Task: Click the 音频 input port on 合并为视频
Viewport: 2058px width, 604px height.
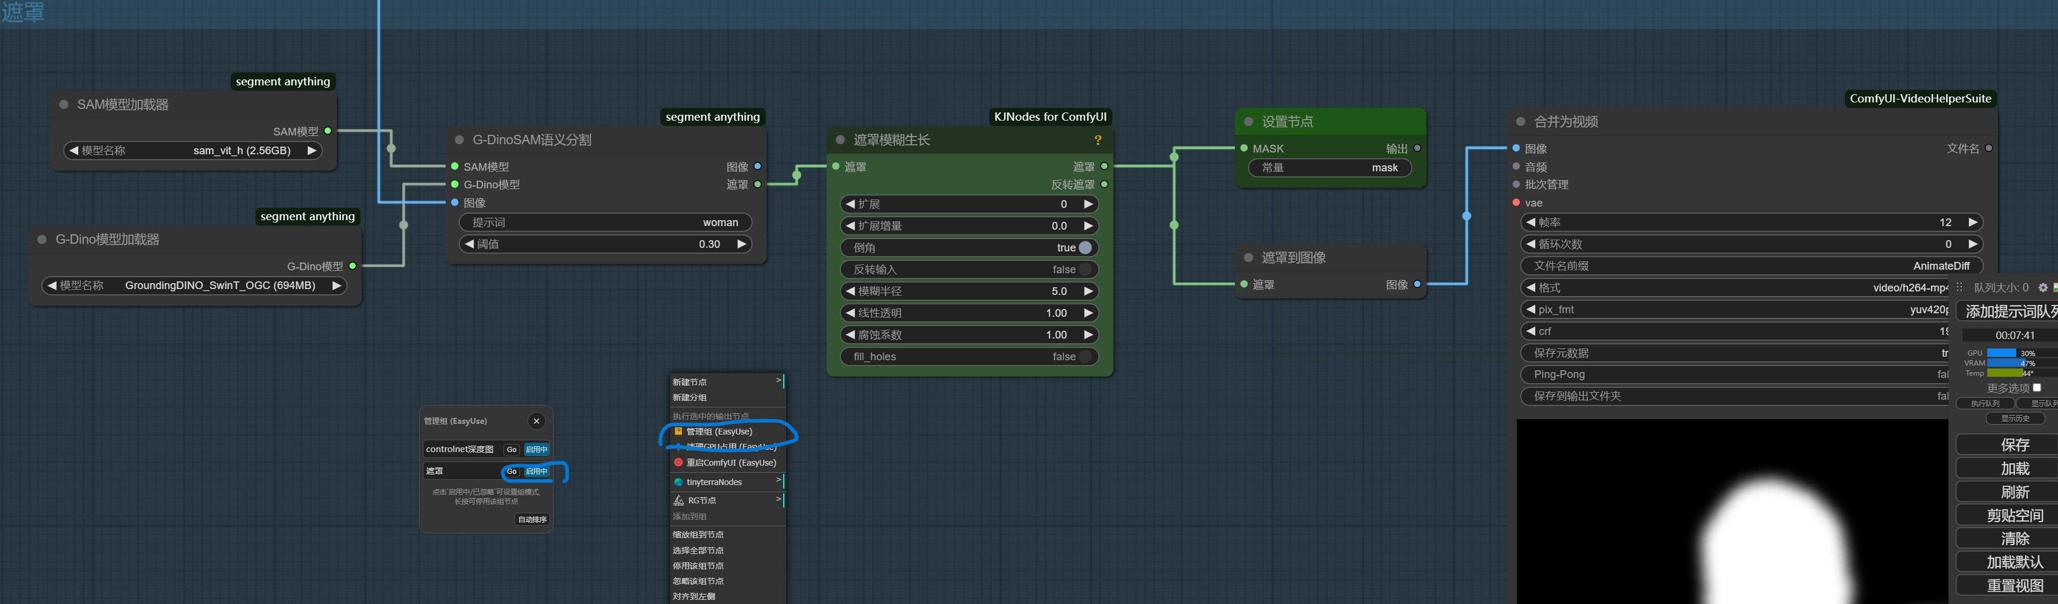Action: 1516,166
